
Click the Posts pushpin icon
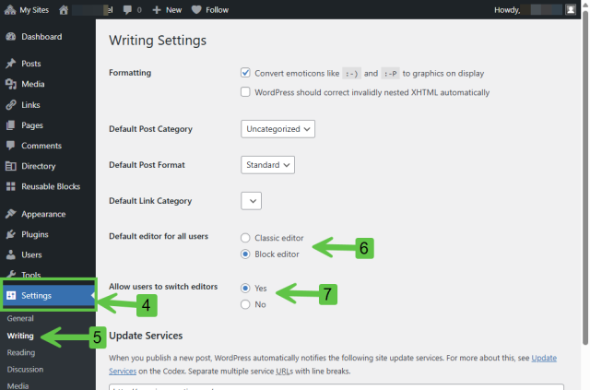point(11,64)
